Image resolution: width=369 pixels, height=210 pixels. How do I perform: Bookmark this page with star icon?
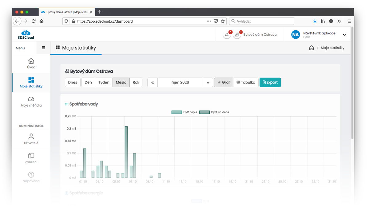point(223,21)
